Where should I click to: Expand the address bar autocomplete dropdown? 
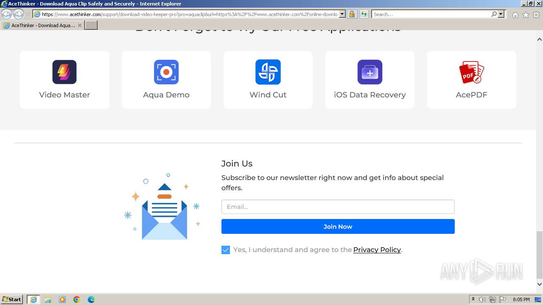click(342, 14)
